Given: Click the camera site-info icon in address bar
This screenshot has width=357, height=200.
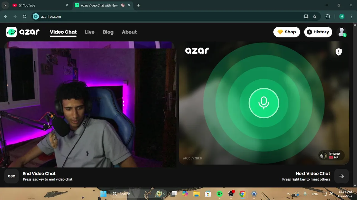Looking at the screenshot, I should [36, 16].
